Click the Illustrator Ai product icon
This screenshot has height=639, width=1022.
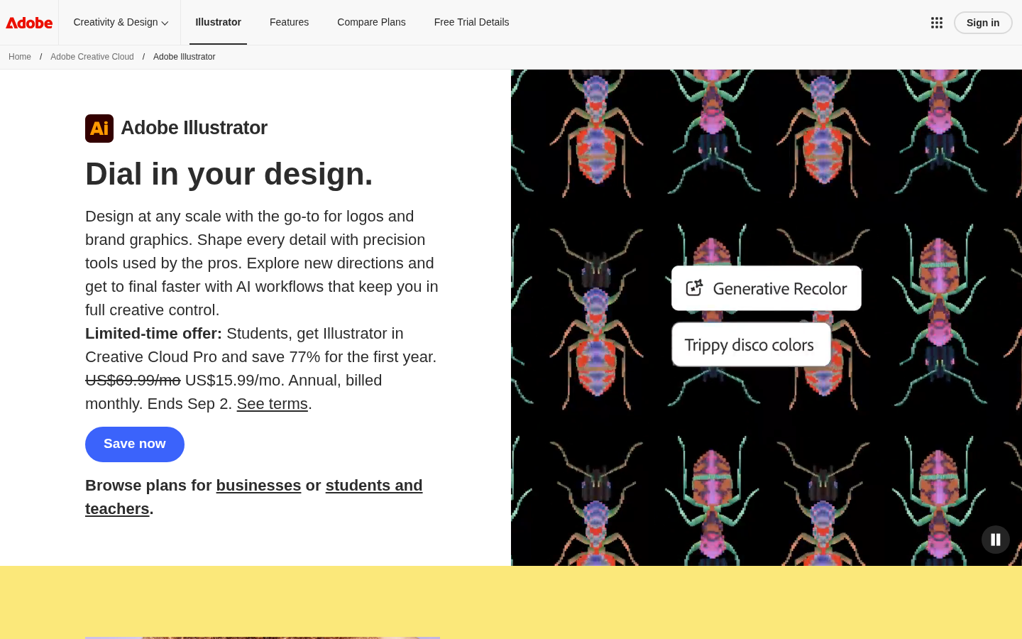point(99,129)
